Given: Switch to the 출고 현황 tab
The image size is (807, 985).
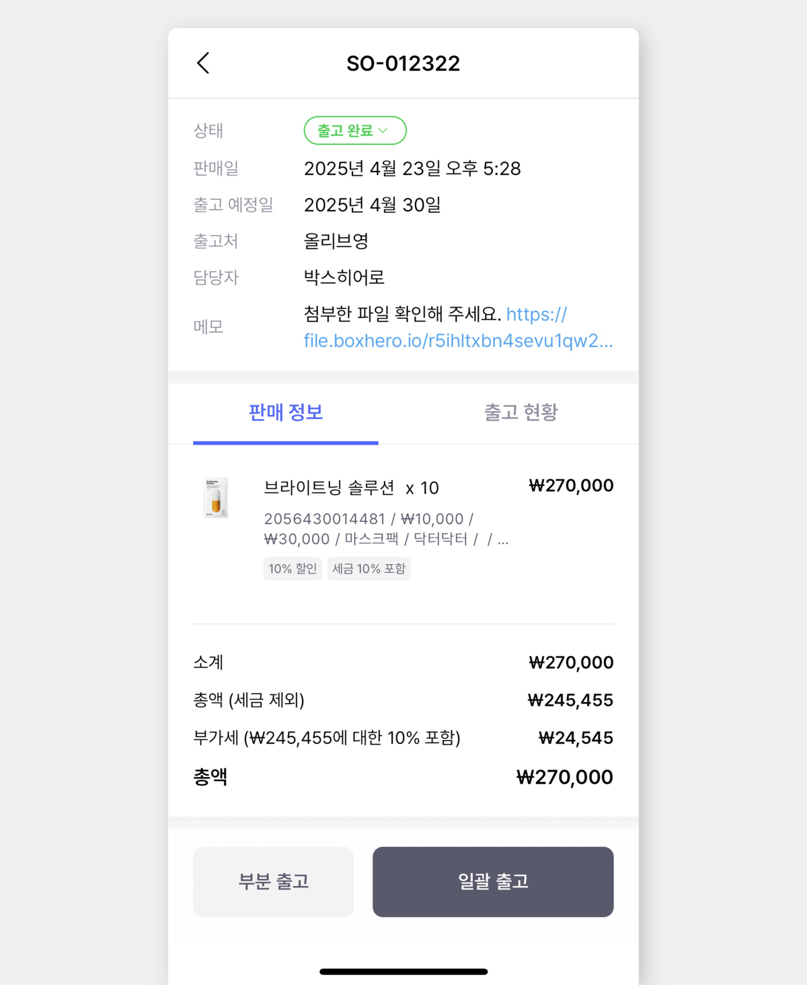Looking at the screenshot, I should click(x=521, y=412).
